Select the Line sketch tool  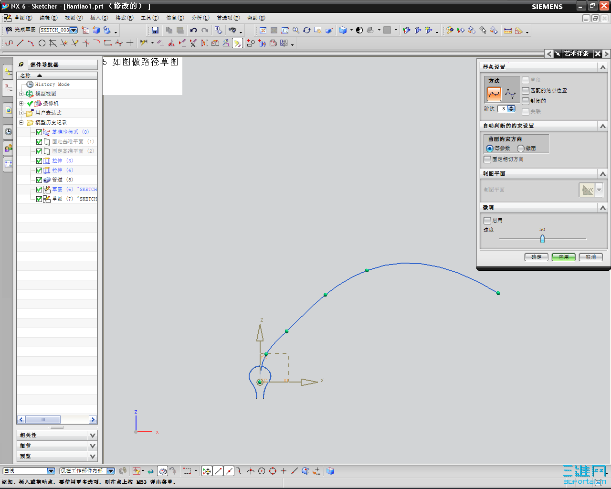coord(20,43)
